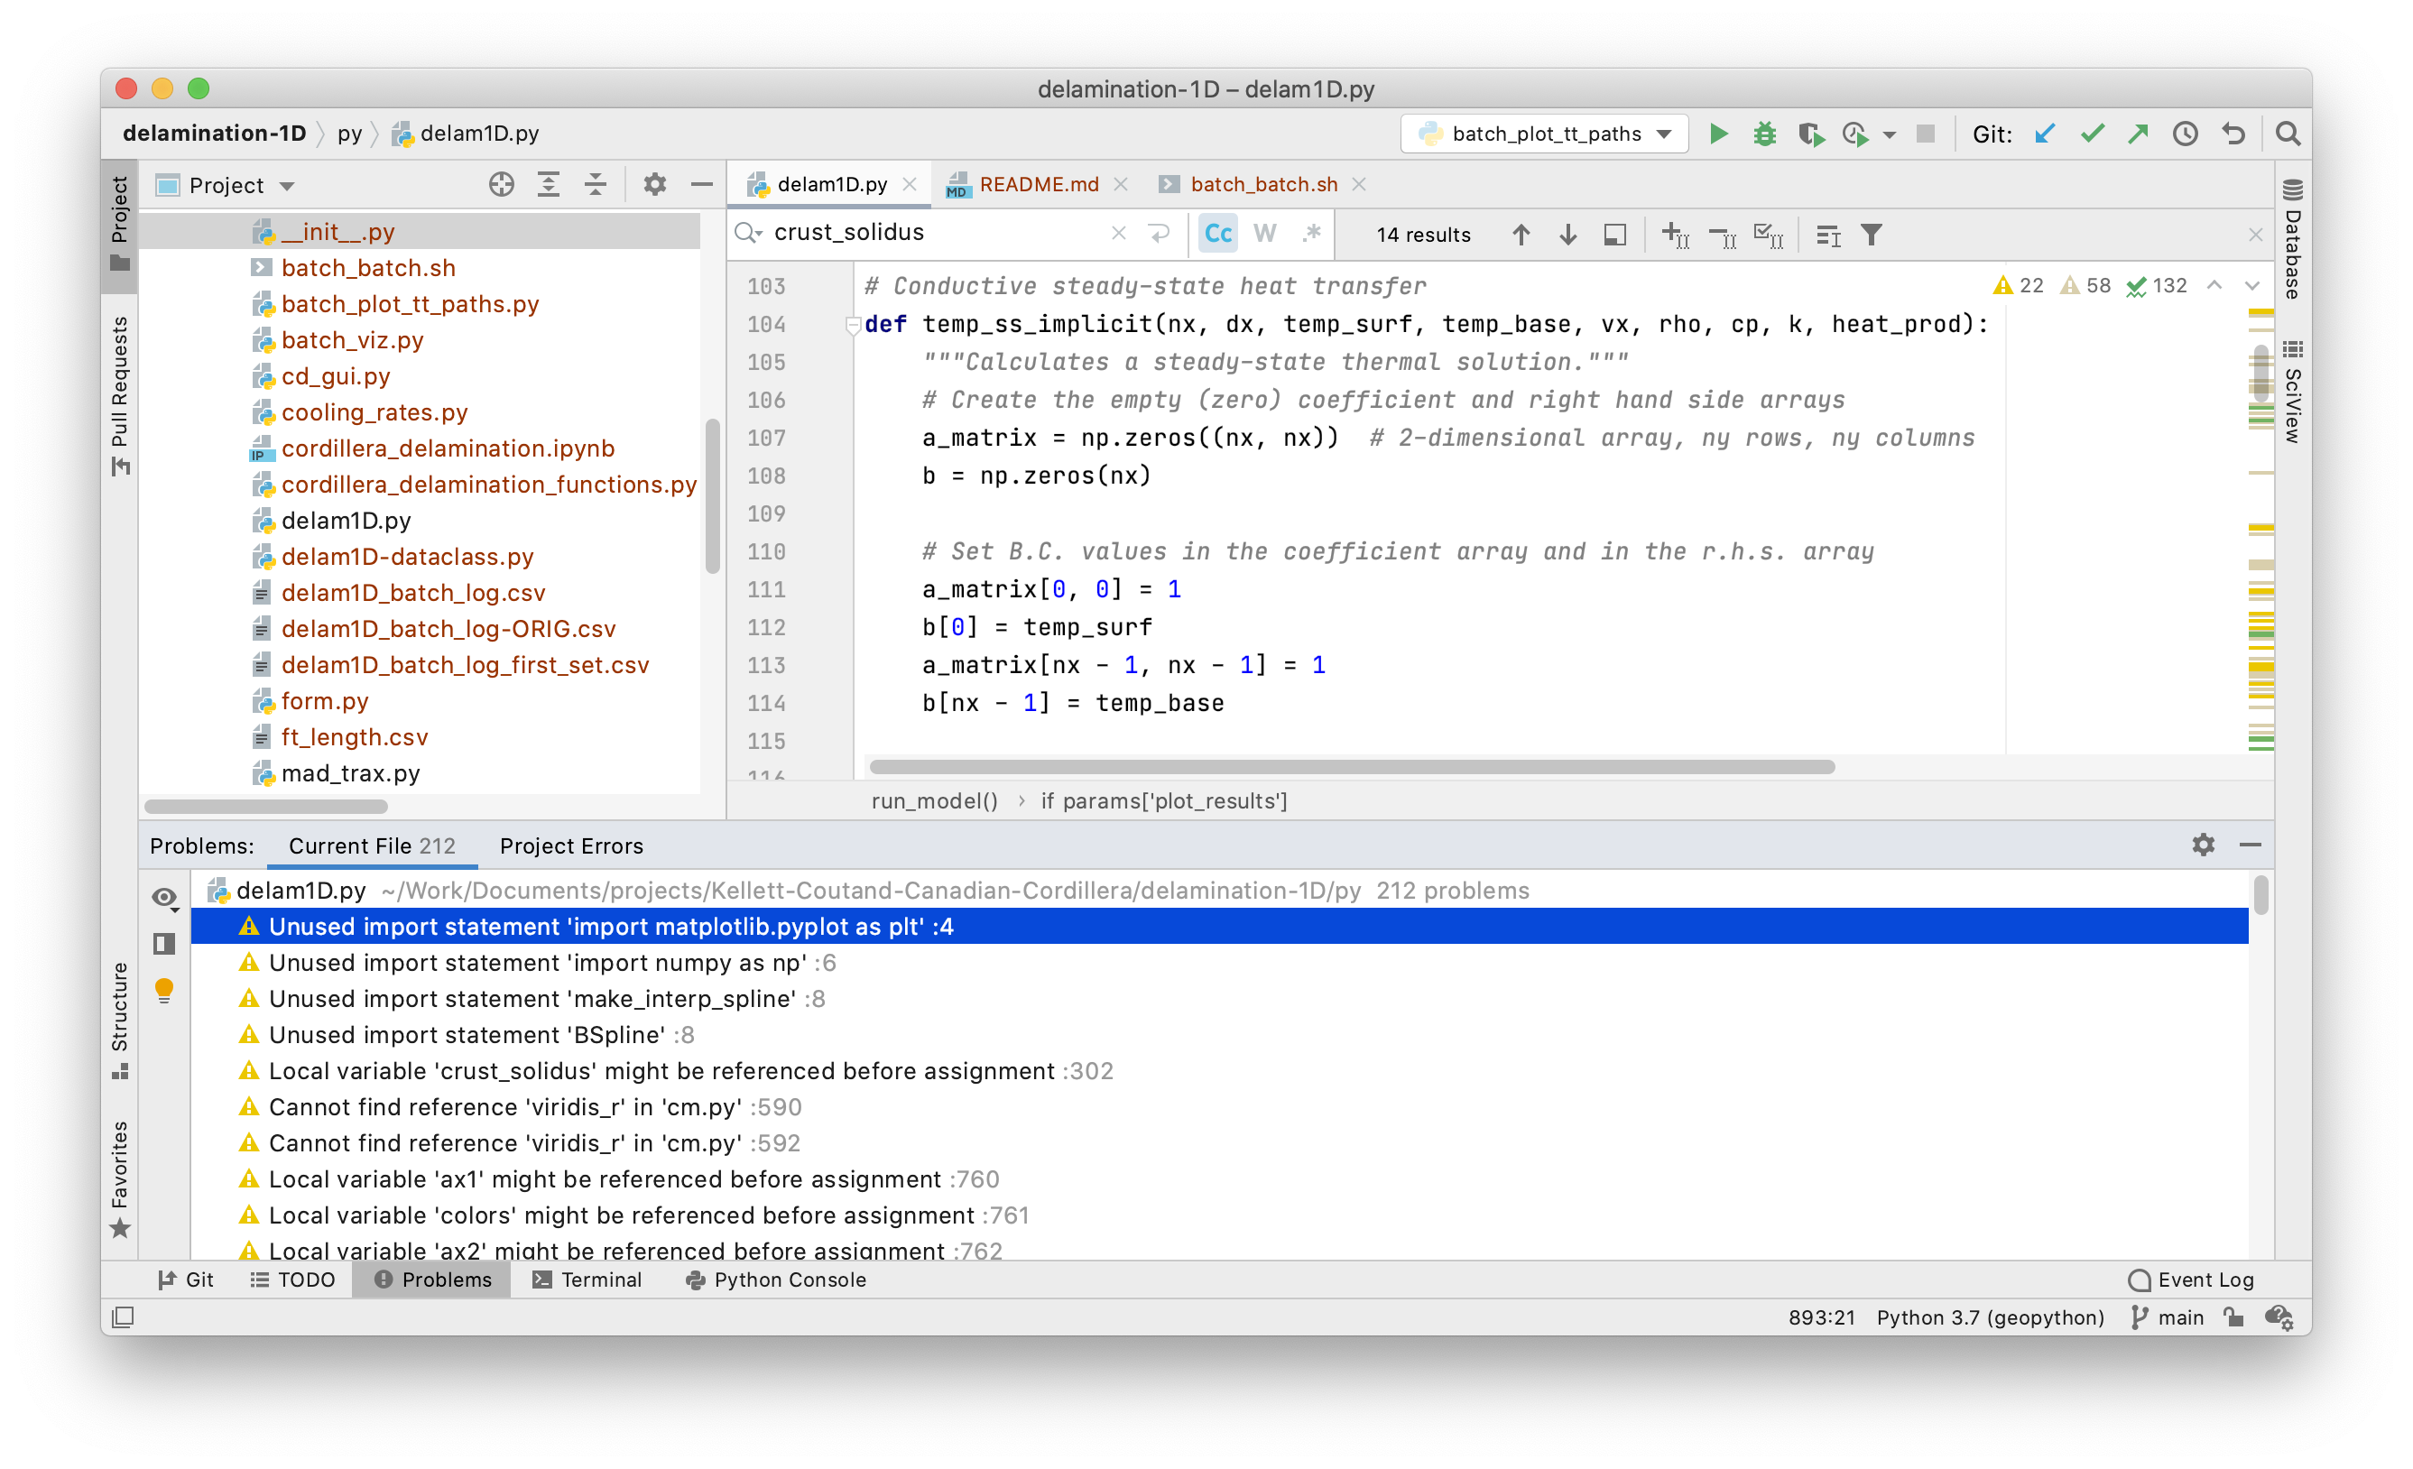
Task: Click the Stop square button
Action: tap(1926, 134)
